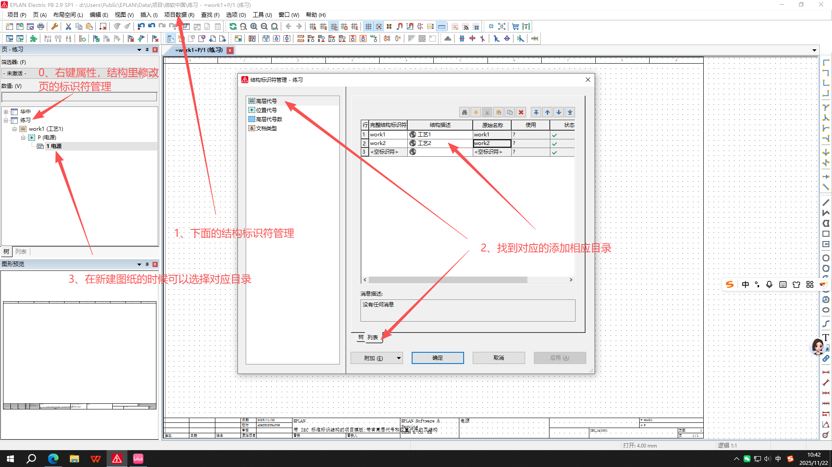Toggle the grid display icon in the toolbar
Viewport: 832px width, 467px height.
(368, 27)
